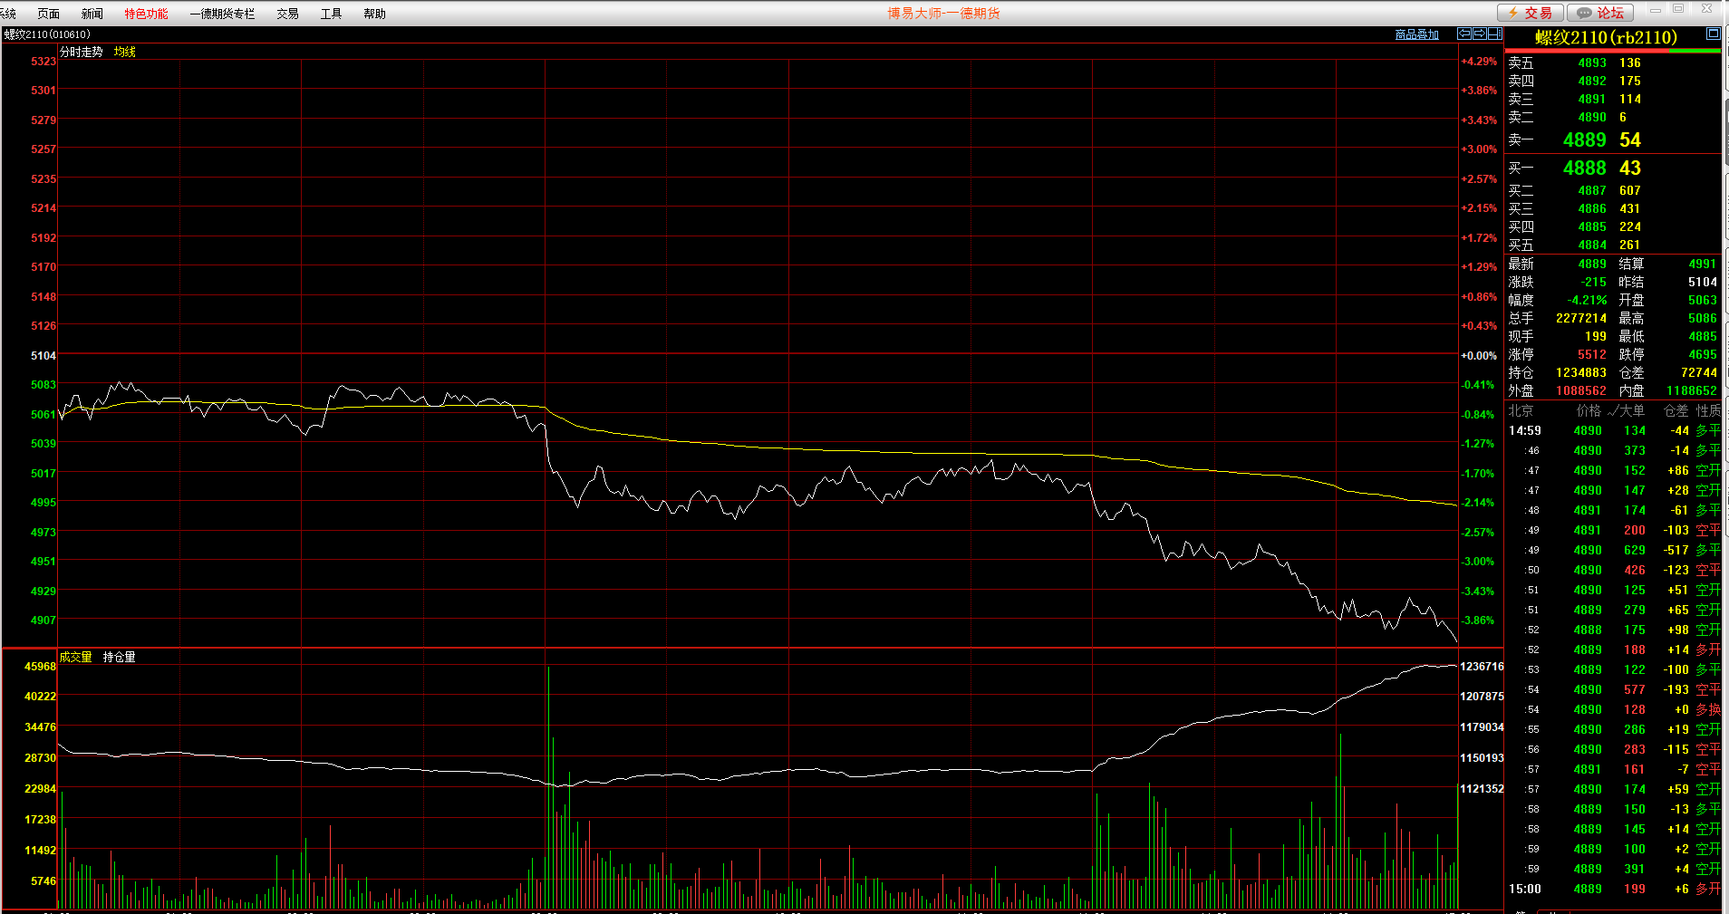Minimize the application window

[x=1656, y=9]
